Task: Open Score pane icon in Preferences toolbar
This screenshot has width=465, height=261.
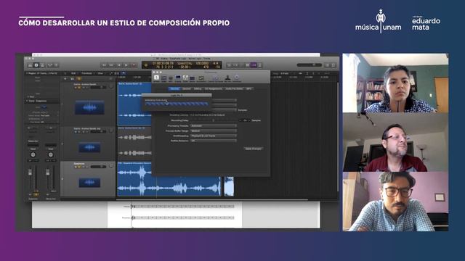Action: click(185, 78)
